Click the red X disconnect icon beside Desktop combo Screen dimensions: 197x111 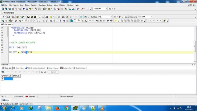(119, 17)
